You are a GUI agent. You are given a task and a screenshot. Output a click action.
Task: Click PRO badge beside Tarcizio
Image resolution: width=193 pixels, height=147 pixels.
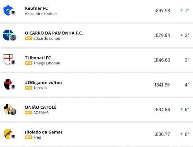(x=29, y=88)
